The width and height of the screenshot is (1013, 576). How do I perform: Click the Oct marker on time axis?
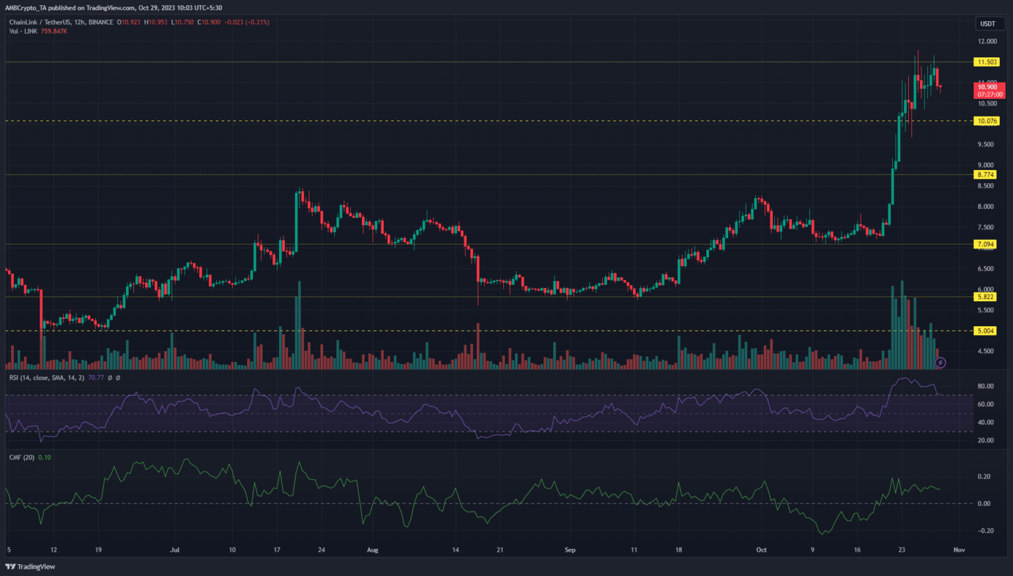click(x=761, y=550)
